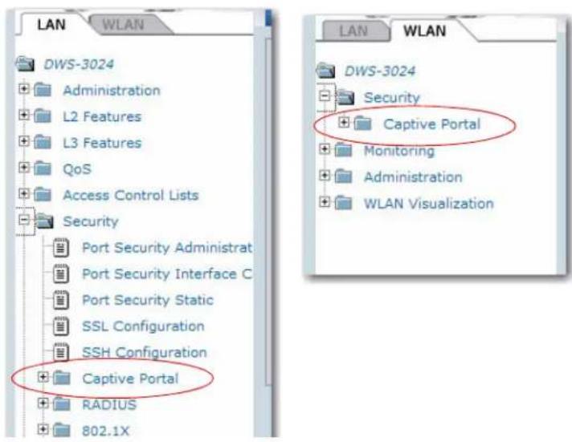
Task: Click the RADIUS label
Action: pyautogui.click(x=109, y=404)
